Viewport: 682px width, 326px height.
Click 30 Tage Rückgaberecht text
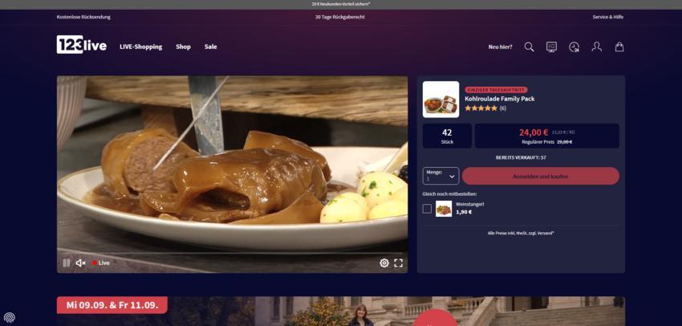point(340,17)
